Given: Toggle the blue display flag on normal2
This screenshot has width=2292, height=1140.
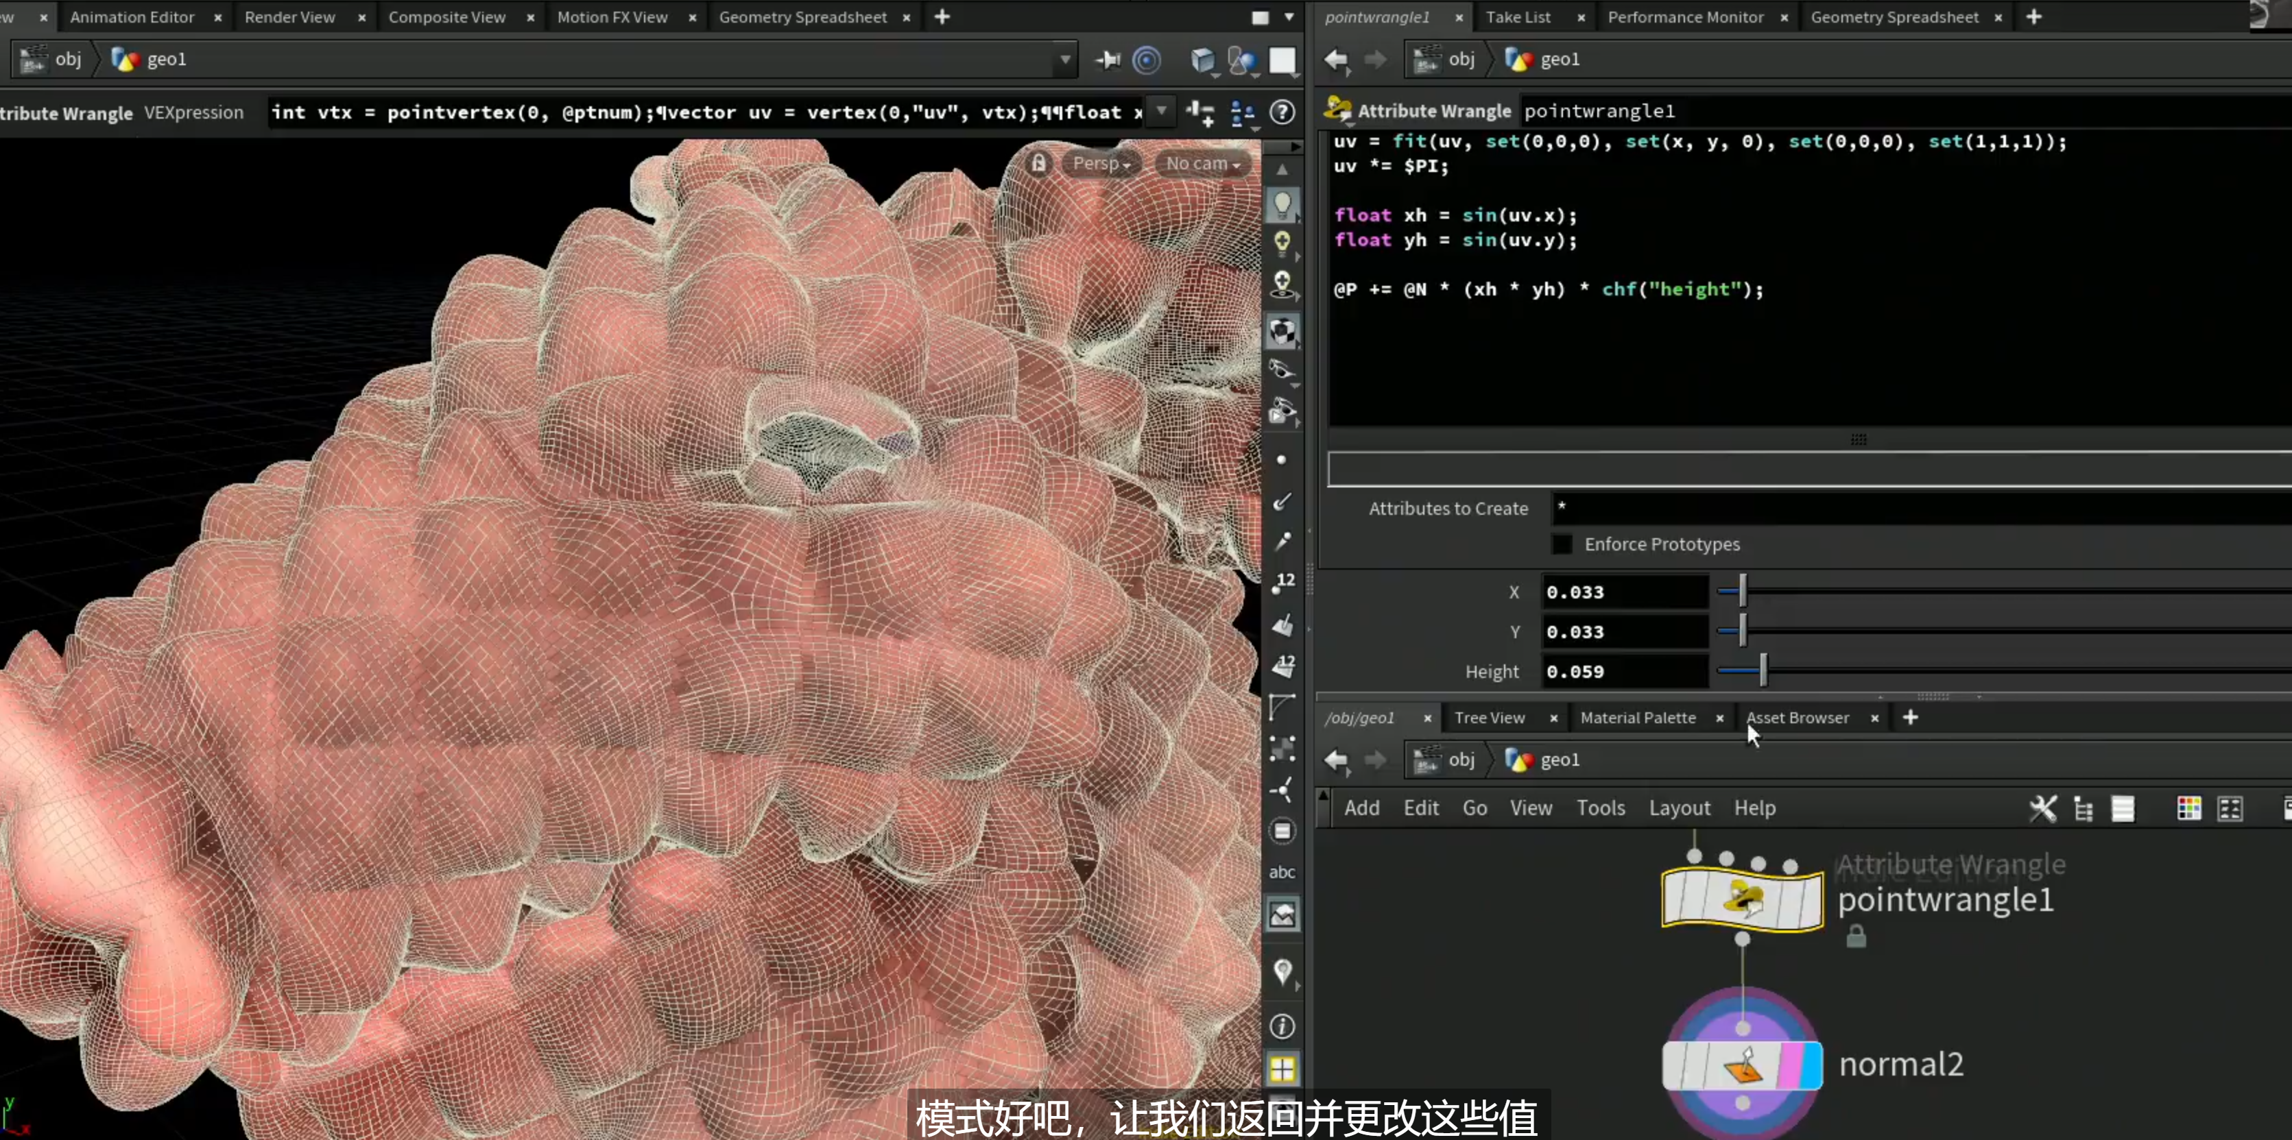Looking at the screenshot, I should point(1811,1065).
